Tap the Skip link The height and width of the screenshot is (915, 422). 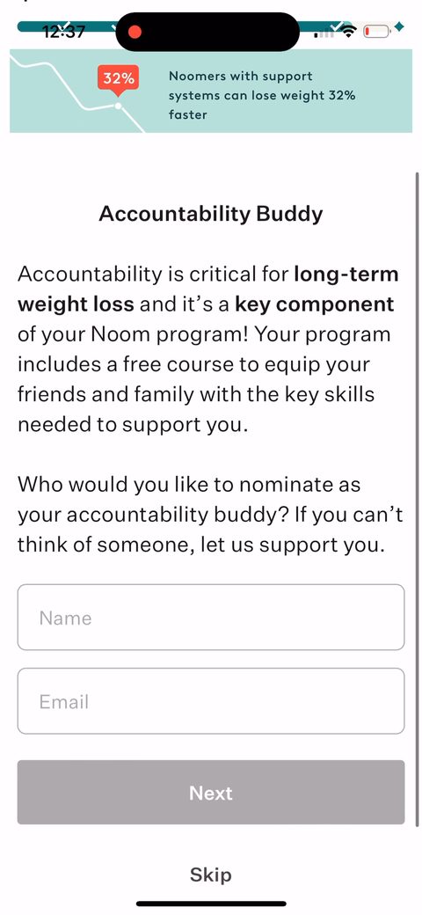pyautogui.click(x=211, y=875)
